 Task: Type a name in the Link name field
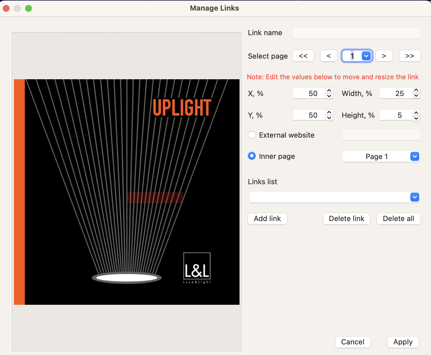pos(356,33)
